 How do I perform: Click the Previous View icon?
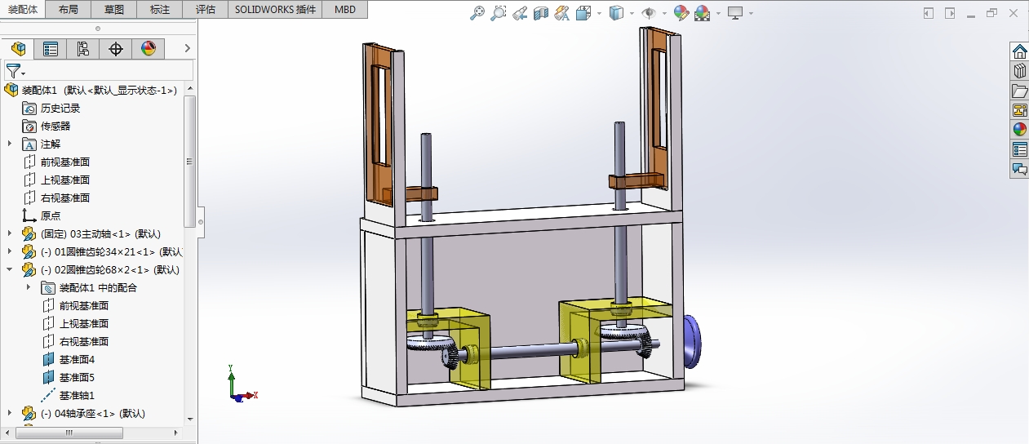[x=520, y=13]
